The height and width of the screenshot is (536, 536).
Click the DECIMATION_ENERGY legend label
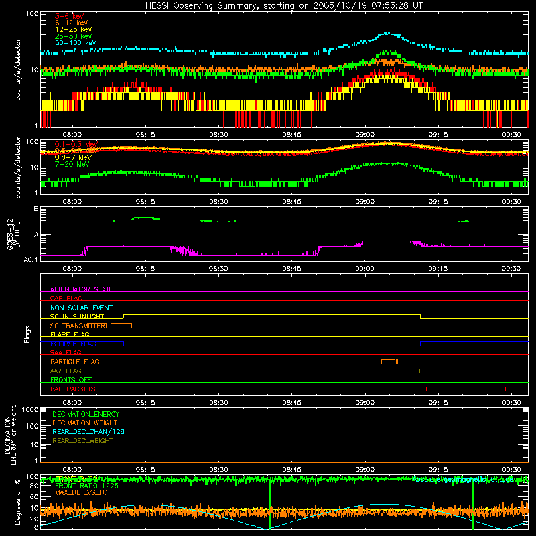[x=86, y=414]
